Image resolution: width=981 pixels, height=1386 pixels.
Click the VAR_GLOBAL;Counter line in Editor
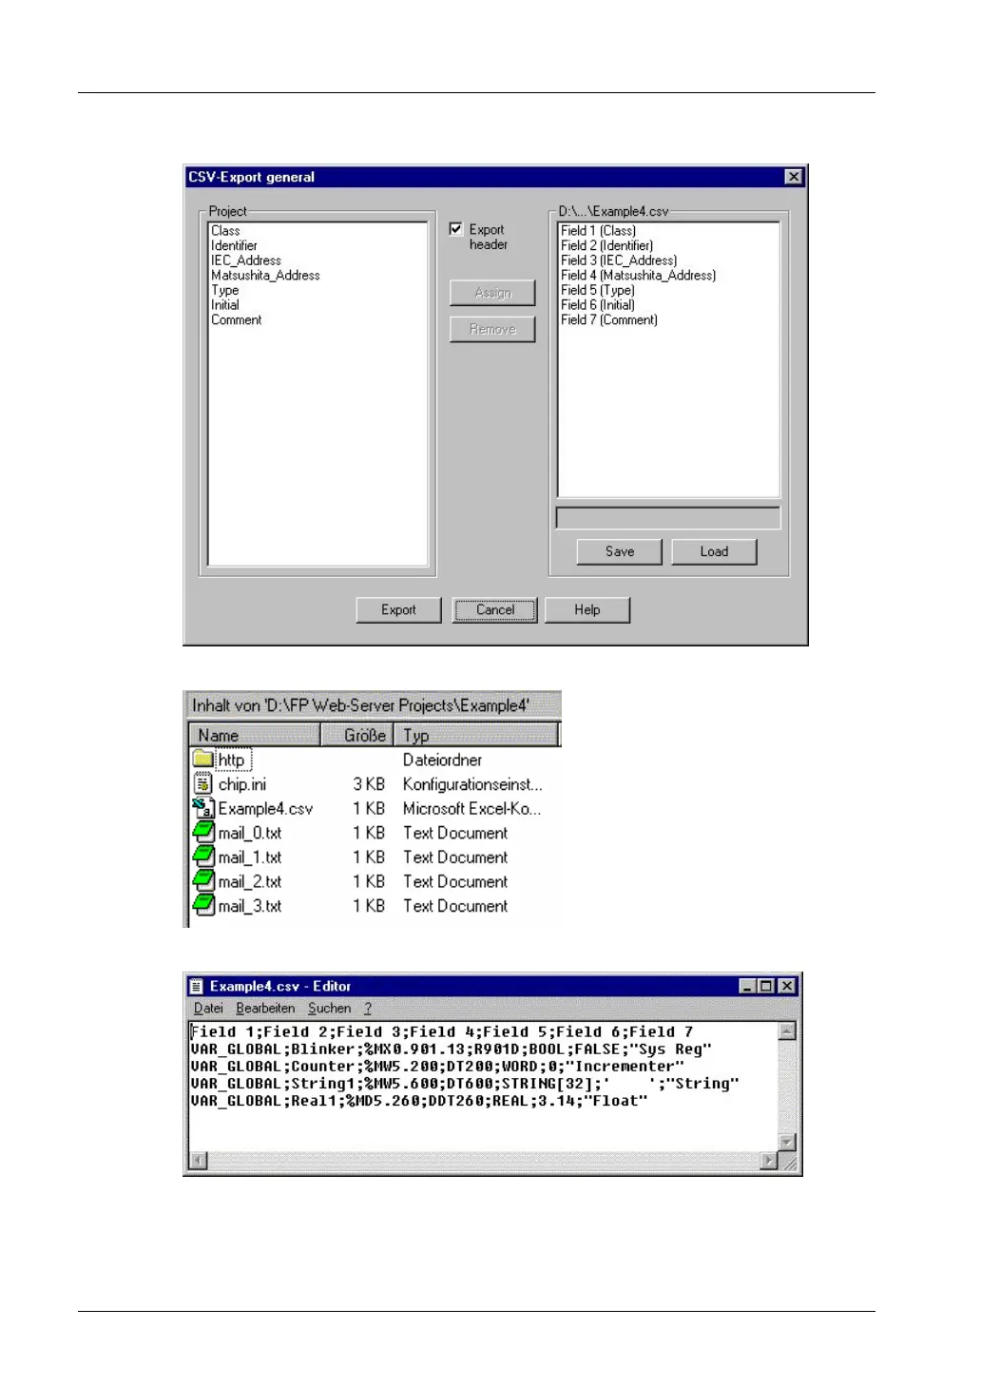[x=437, y=1067]
